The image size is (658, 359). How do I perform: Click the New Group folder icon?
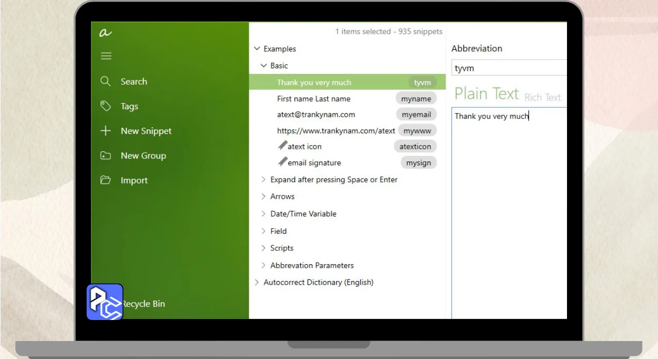click(x=105, y=155)
